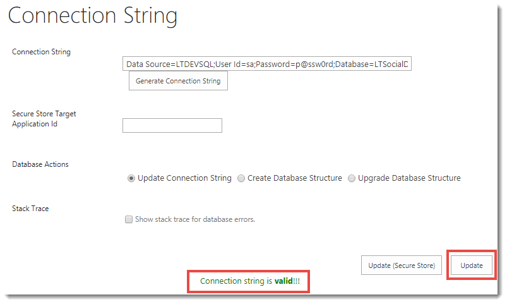Screen dimensions: 507x304
Task: Click the Update Connection String option label text
Action: click(184, 178)
